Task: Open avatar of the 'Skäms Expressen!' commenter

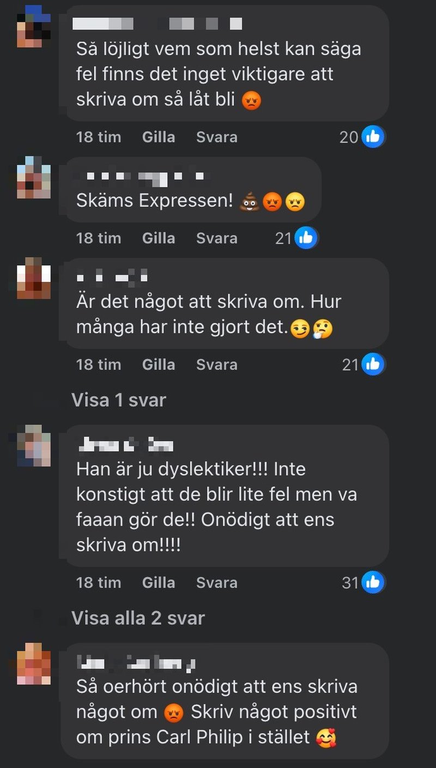Action: pyautogui.click(x=34, y=177)
